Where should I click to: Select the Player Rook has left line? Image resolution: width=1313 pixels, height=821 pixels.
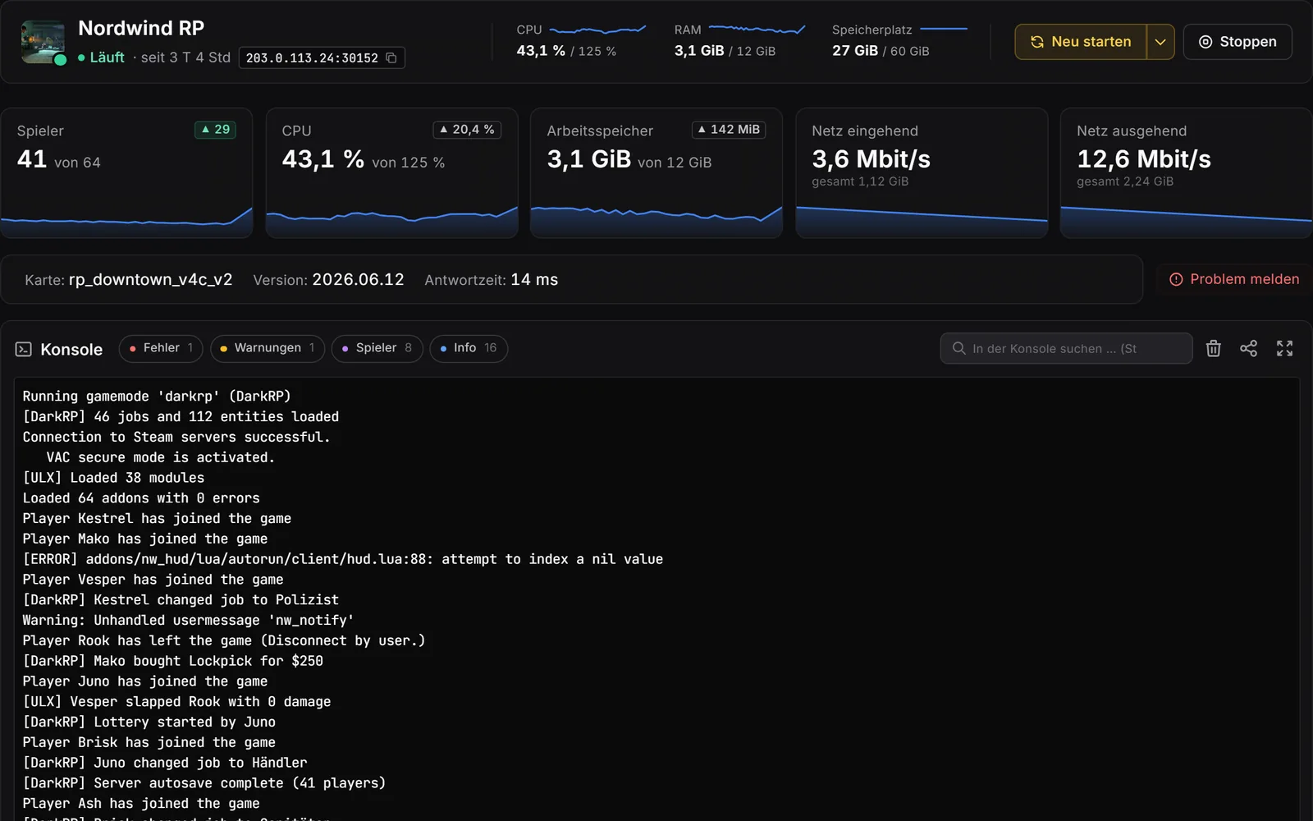pyautogui.click(x=223, y=640)
